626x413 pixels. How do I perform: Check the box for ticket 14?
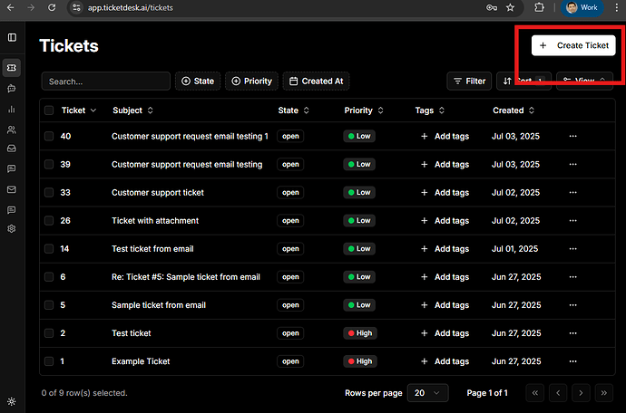[49, 249]
